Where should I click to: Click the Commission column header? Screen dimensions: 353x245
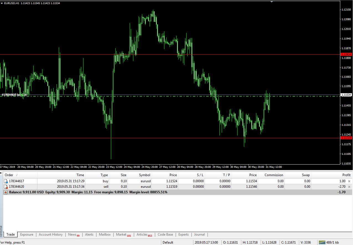coord(274,175)
